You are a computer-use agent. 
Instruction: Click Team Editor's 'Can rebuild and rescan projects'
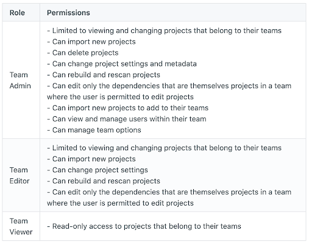point(104,181)
